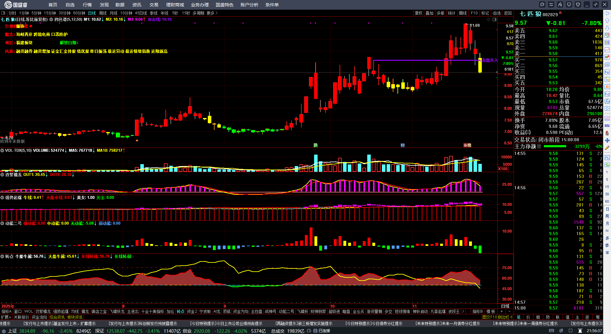This screenshot has height=334, width=611.
Task: Toggle the 扩展 extension panel
Action: [6, 317]
